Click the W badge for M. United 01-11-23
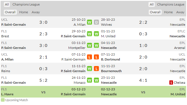Viewport: 187px width, 105px height. (x=96, y=34)
